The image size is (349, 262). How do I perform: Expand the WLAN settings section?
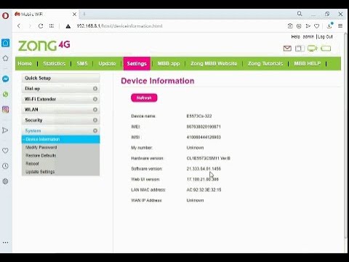coord(60,110)
